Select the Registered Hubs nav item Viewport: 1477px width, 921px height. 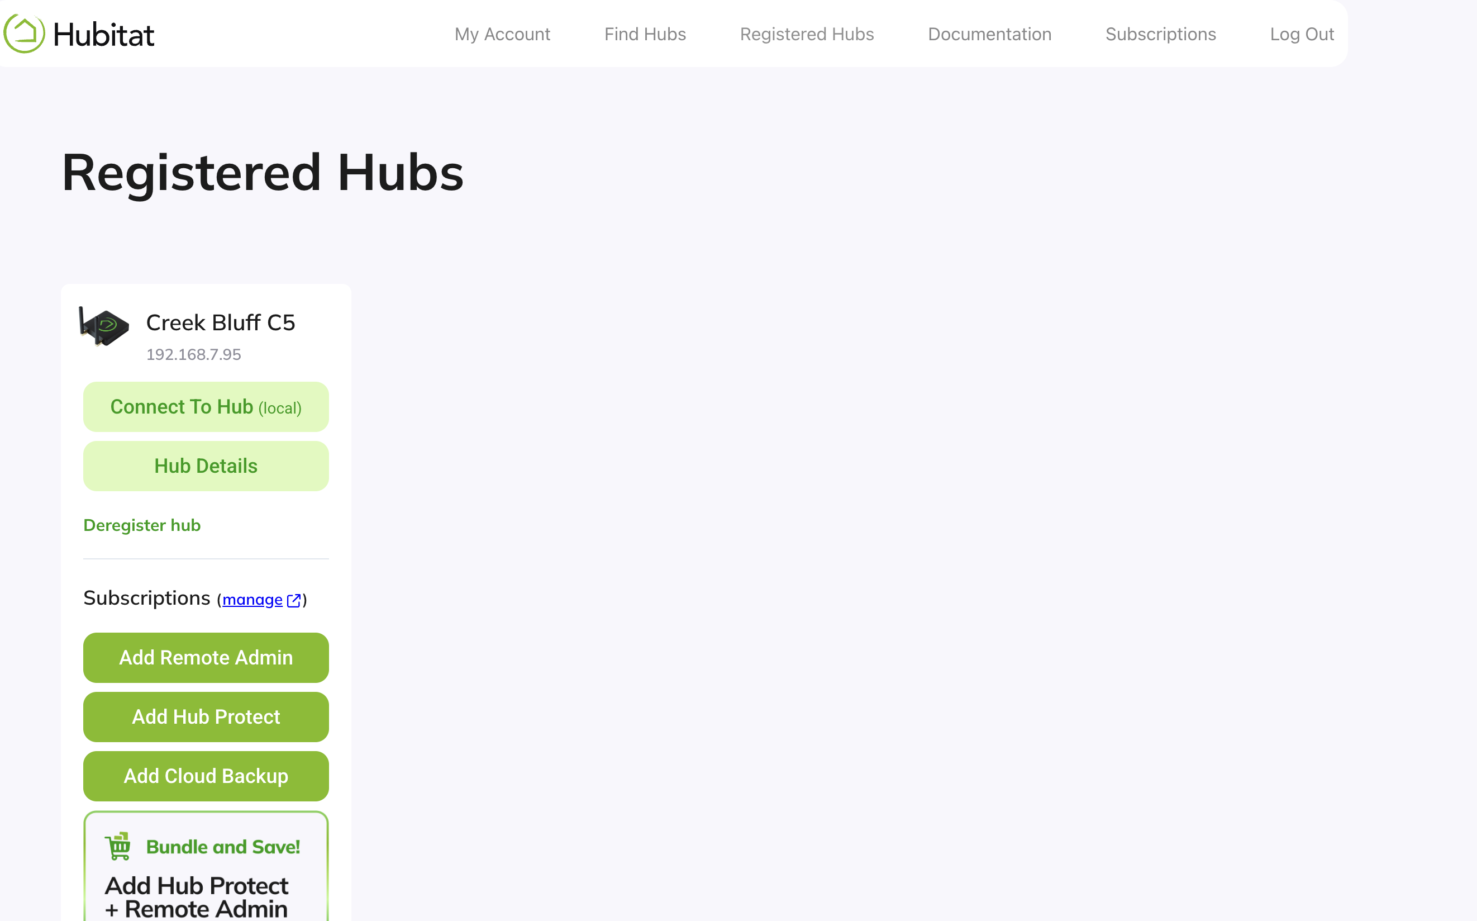(807, 34)
